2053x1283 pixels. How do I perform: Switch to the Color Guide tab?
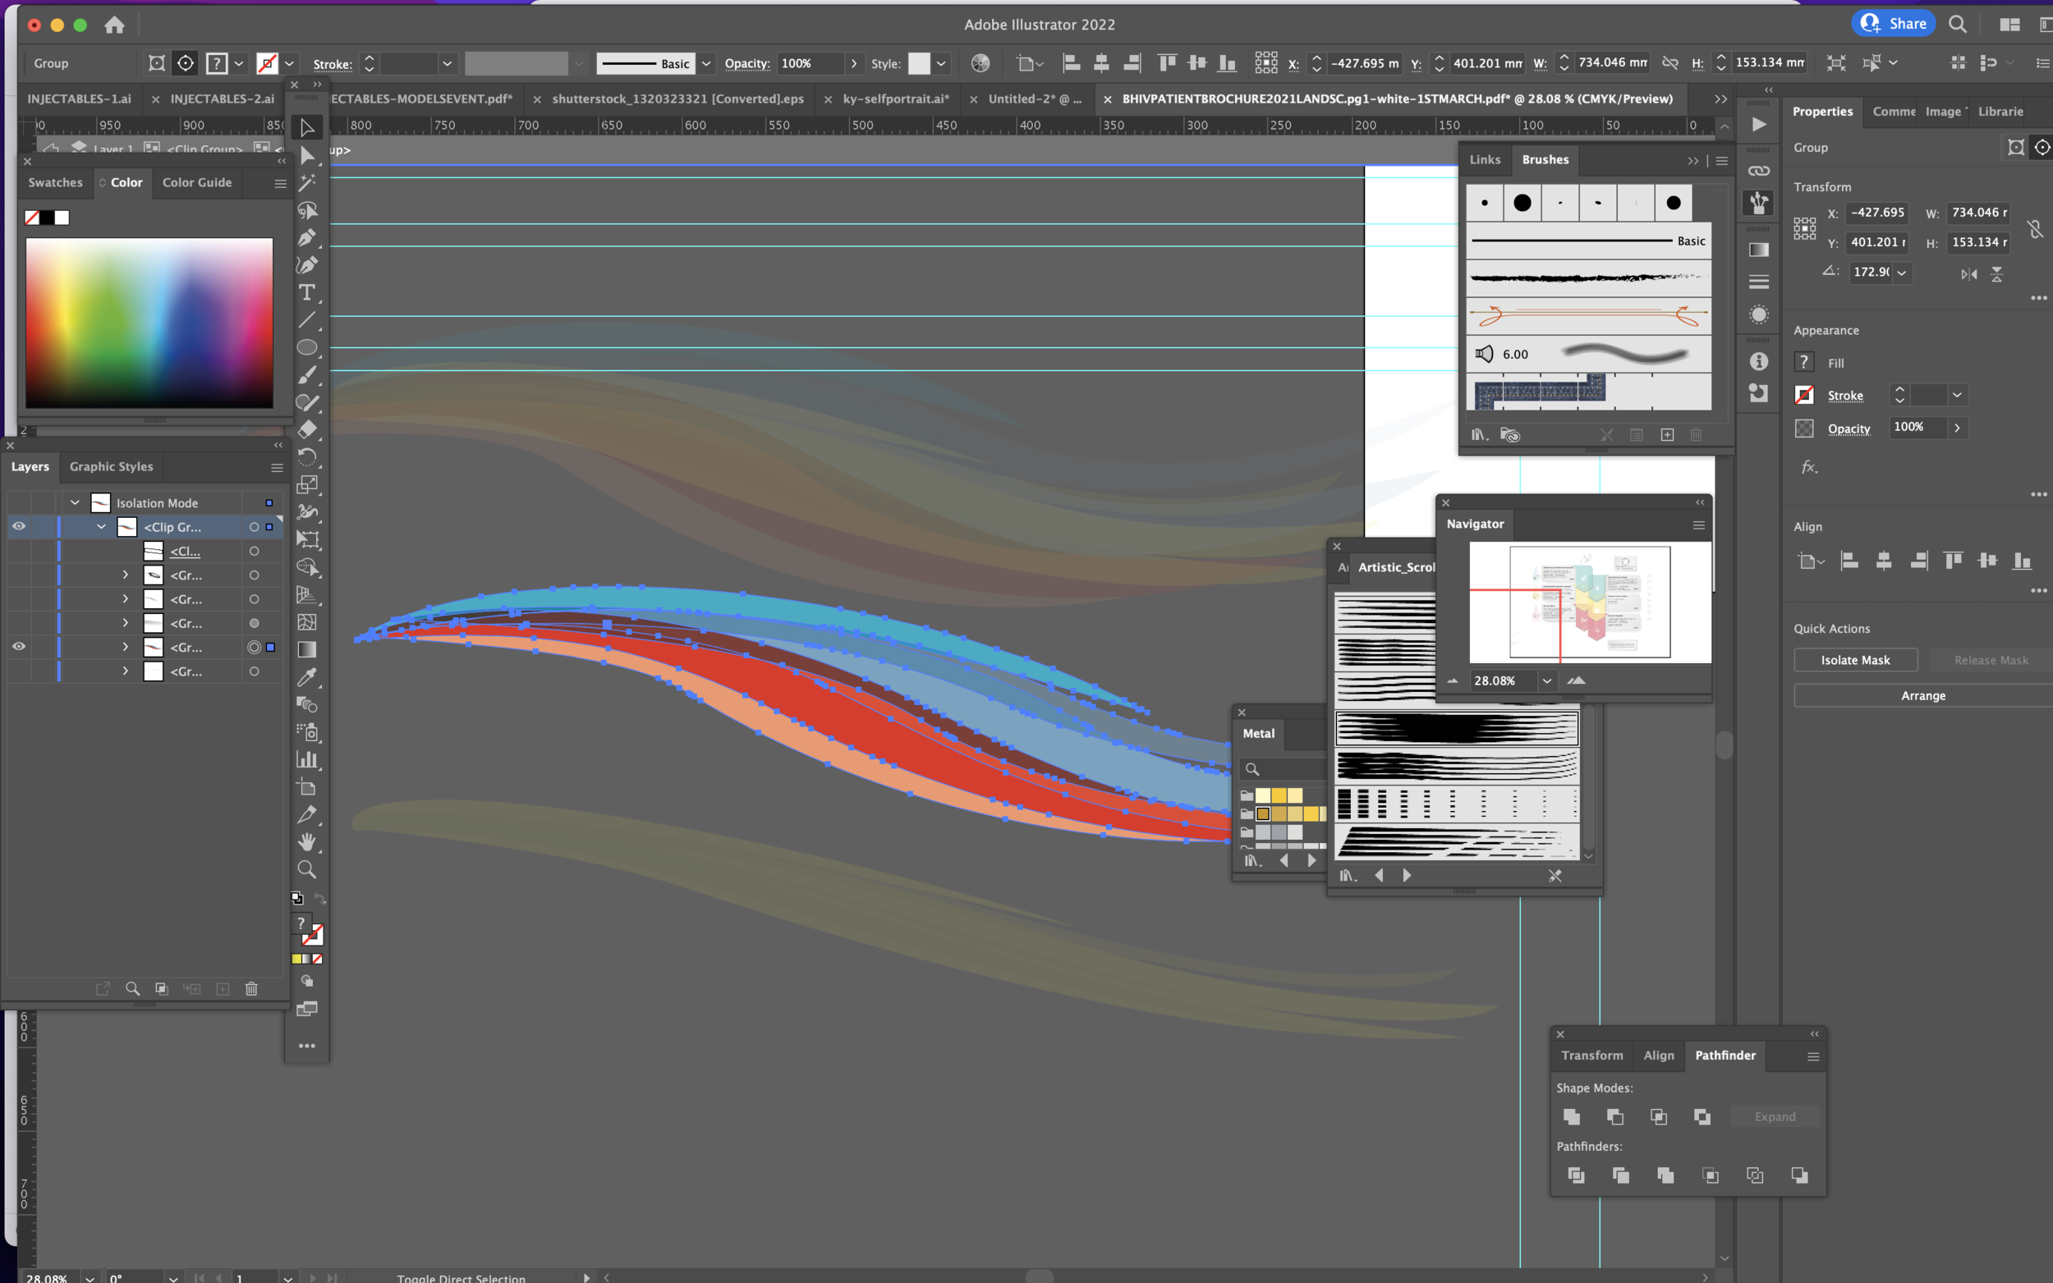coord(197,182)
